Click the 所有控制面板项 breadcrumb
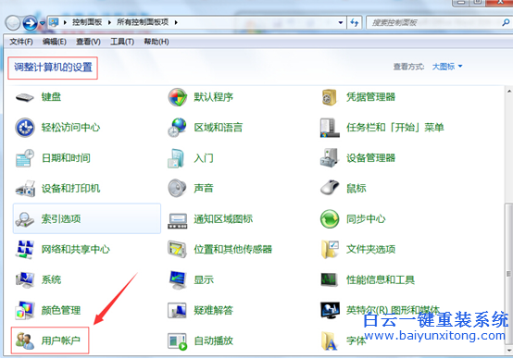513x359 pixels. (x=143, y=22)
